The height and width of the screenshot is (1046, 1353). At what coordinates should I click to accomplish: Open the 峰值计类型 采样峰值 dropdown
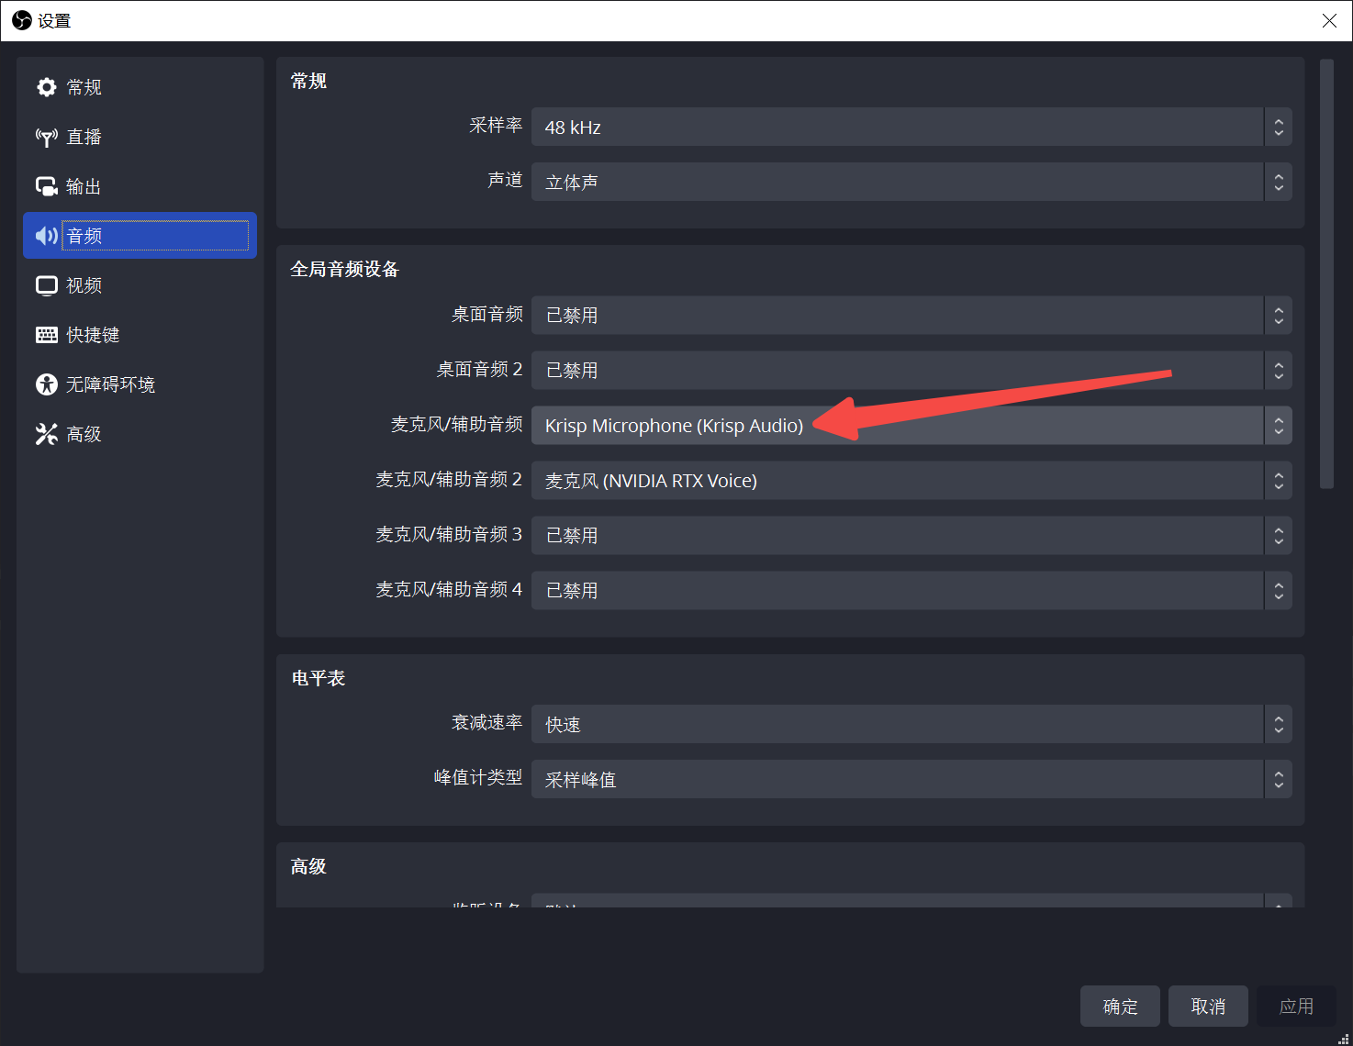point(911,779)
